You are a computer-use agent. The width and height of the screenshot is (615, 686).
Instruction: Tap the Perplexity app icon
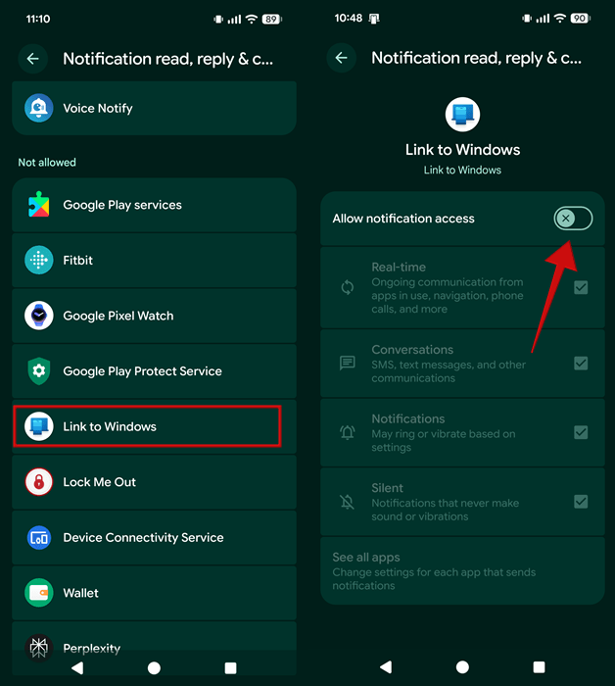point(39,648)
